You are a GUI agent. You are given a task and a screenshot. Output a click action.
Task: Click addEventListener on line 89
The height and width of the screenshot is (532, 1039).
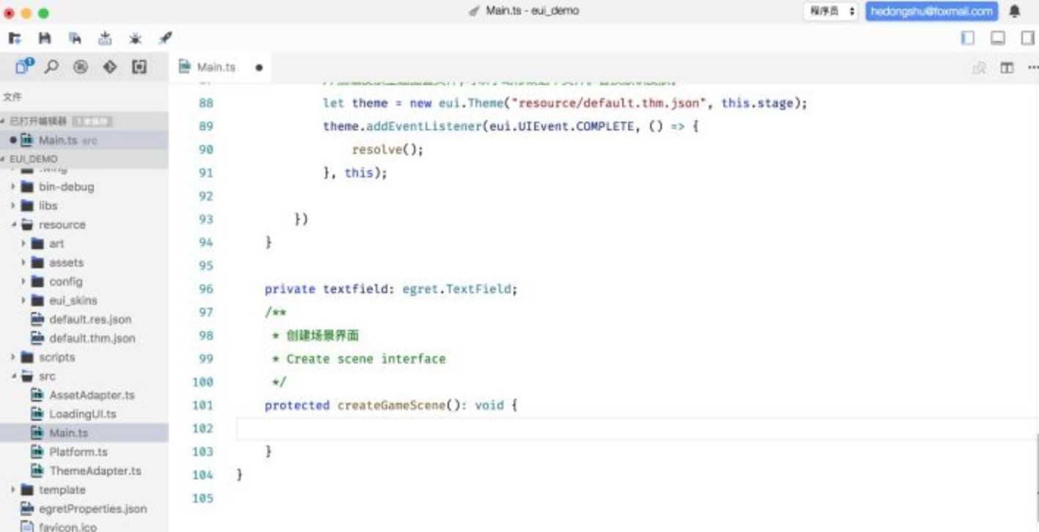click(424, 126)
